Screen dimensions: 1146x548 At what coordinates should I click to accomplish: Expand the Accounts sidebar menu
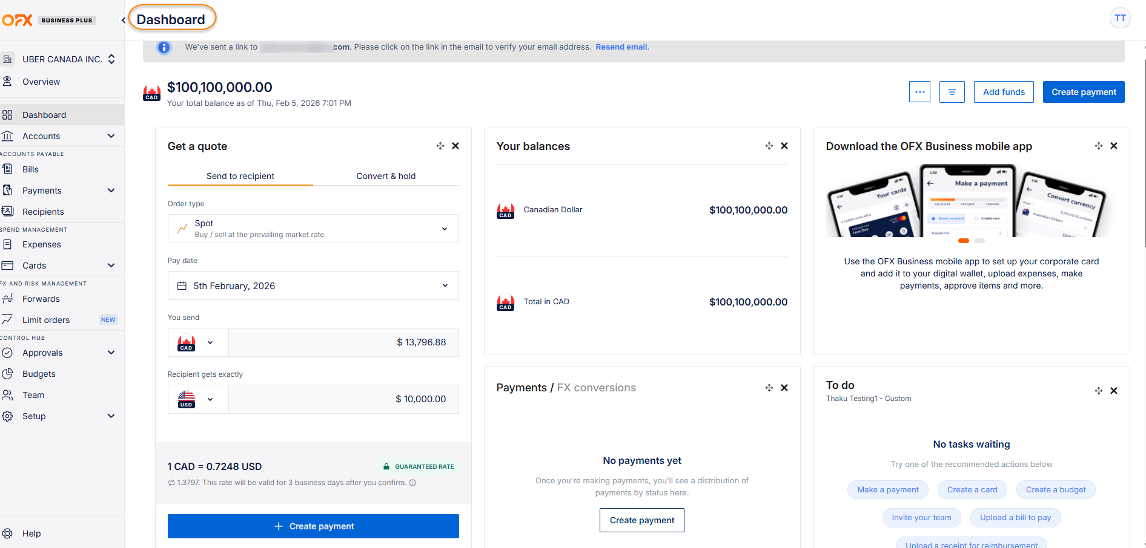pos(111,136)
